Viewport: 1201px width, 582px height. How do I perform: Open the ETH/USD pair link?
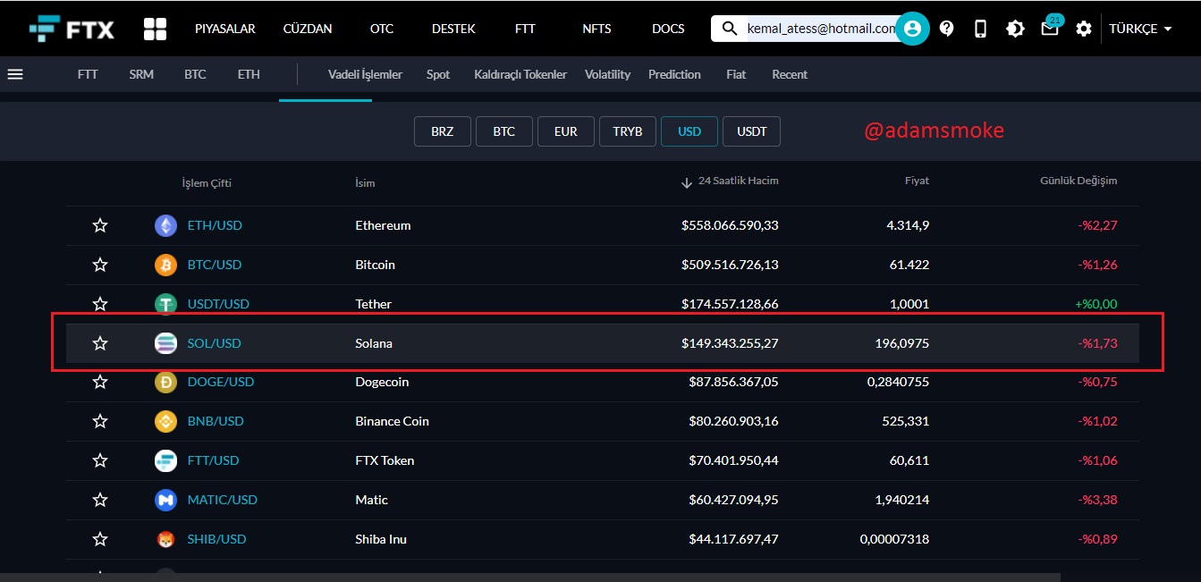(x=215, y=225)
